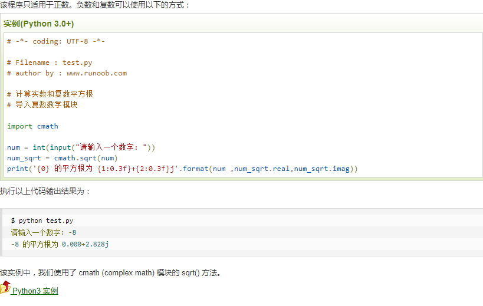Image resolution: width=483 pixels, height=306 pixels.
Task: Click the "import cmath" code line
Action: pos(32,126)
